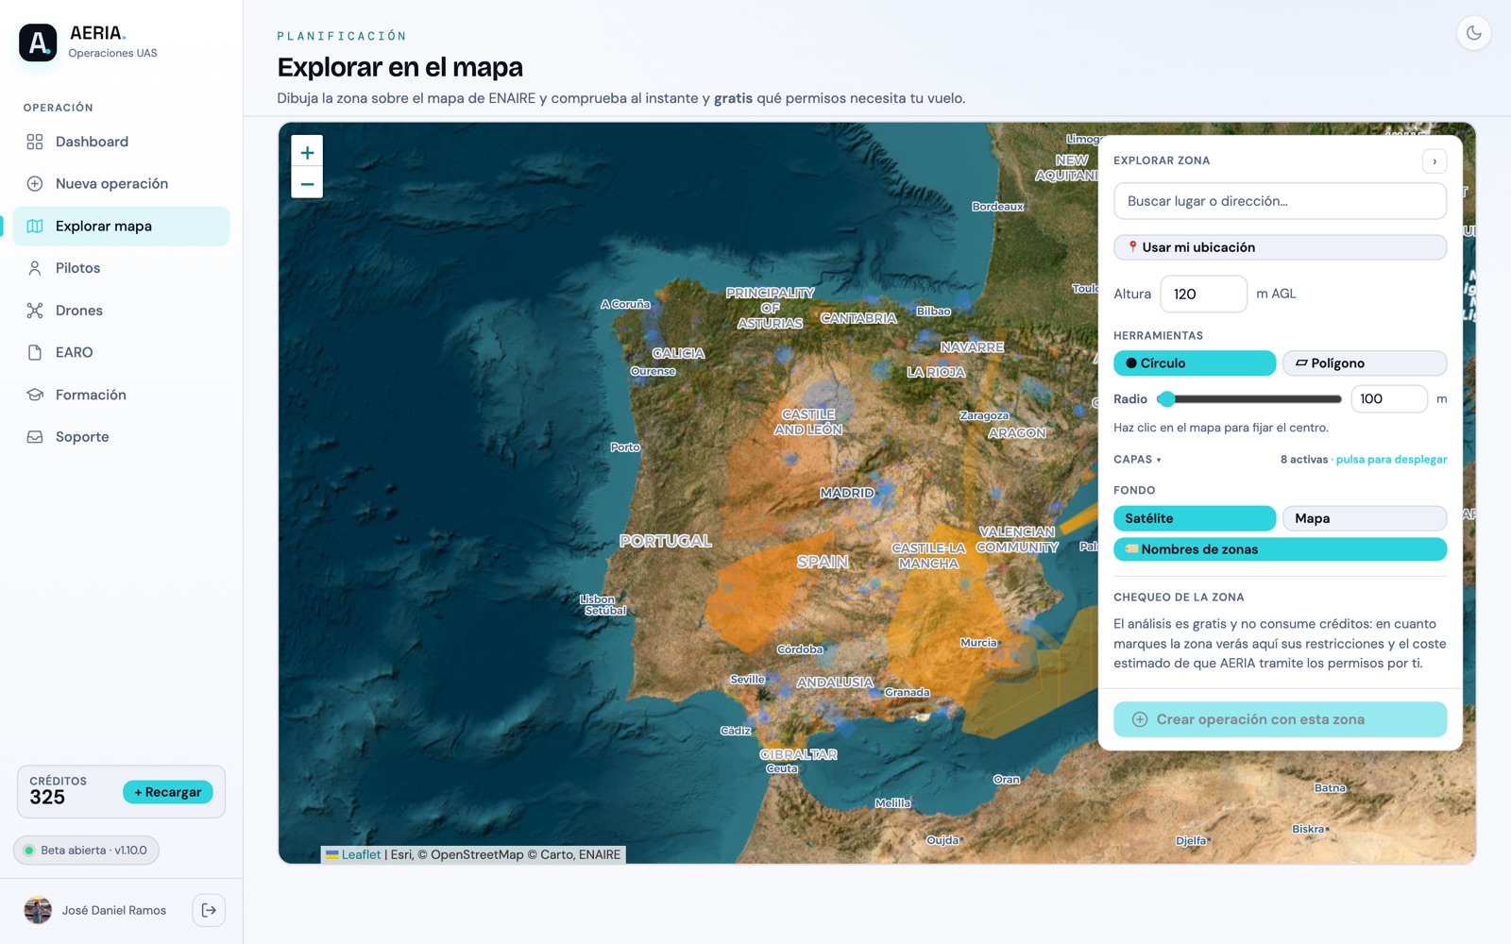This screenshot has width=1511, height=944.
Task: Toggle dark mode with moon icon
Action: click(1473, 33)
